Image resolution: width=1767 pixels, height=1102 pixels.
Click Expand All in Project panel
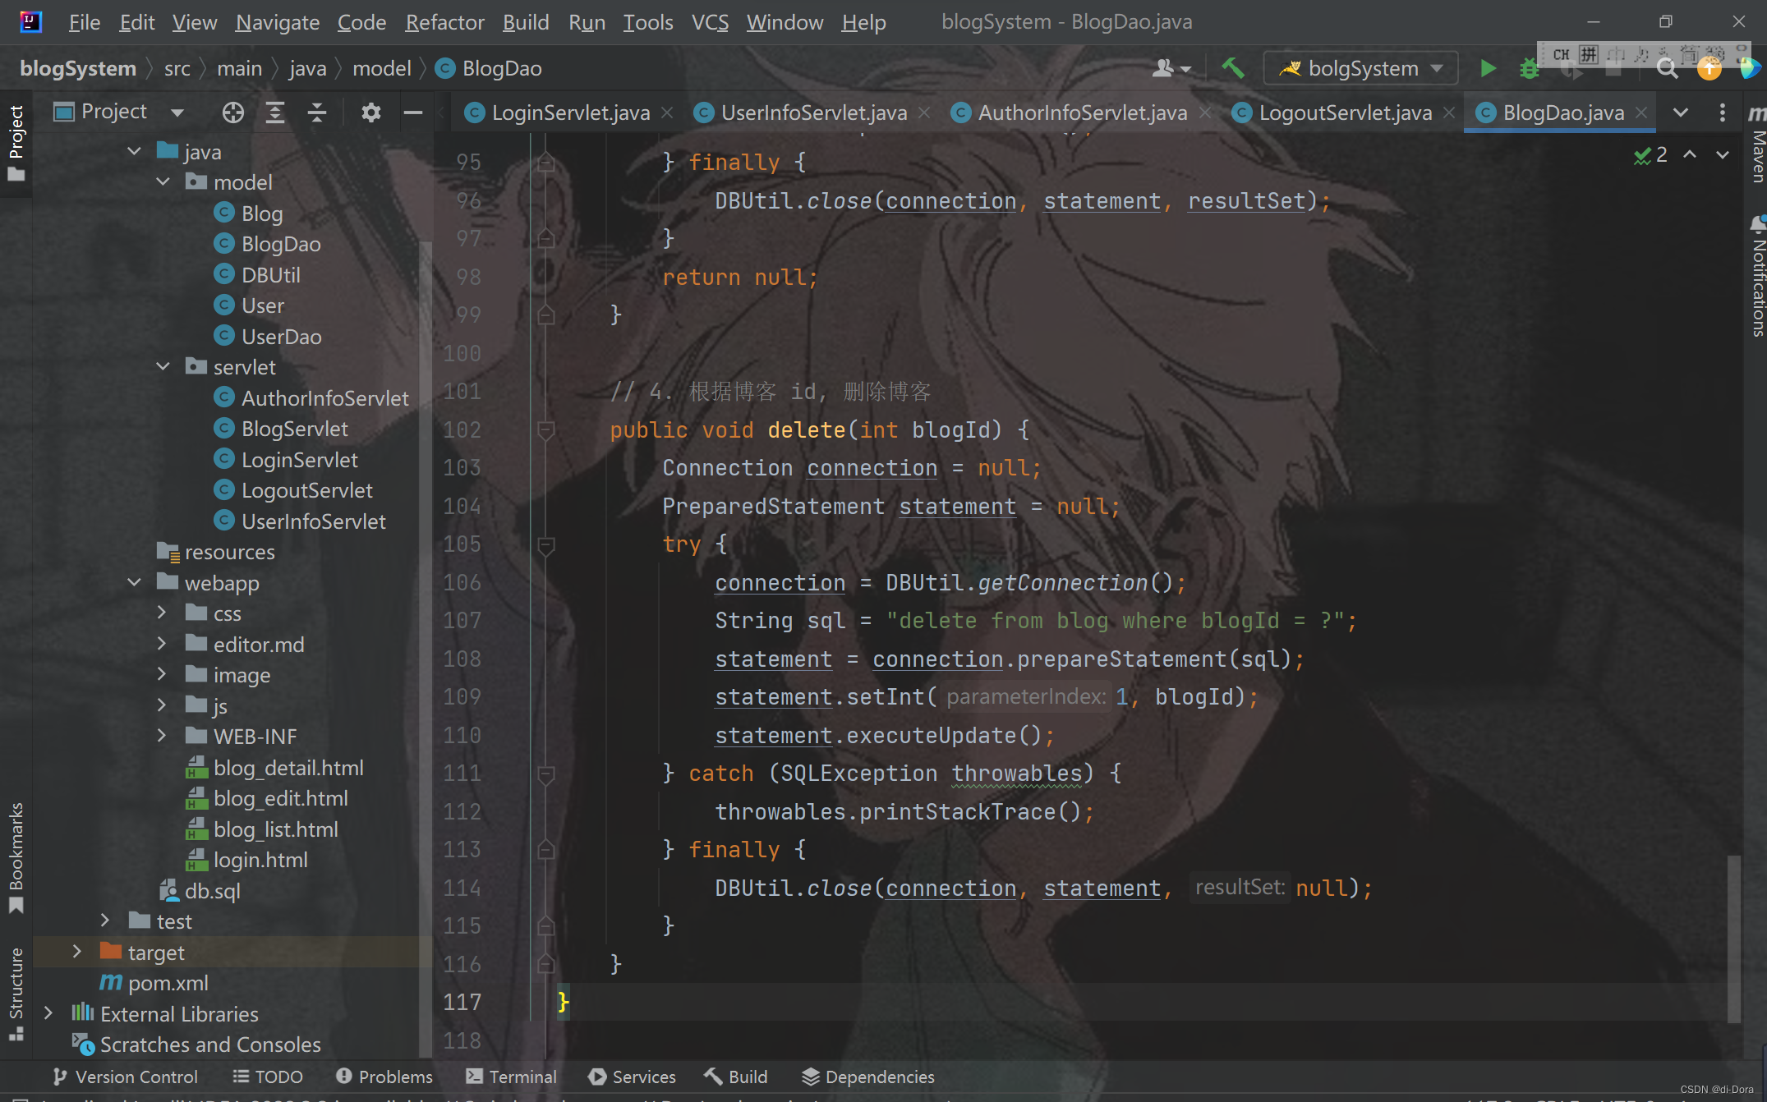coord(275,112)
